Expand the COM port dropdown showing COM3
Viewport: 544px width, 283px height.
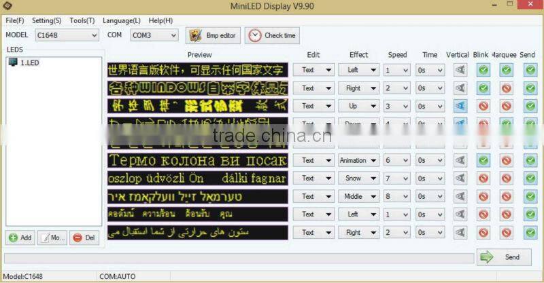154,35
